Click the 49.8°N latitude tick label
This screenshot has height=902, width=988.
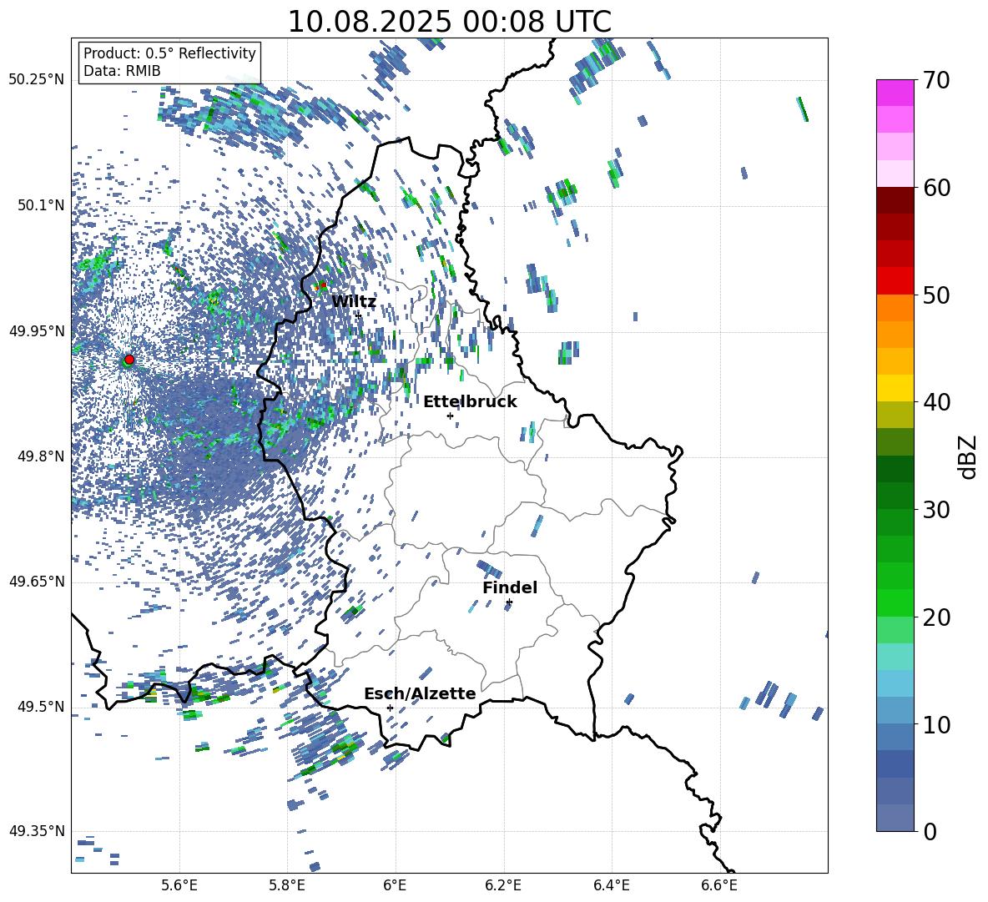pyautogui.click(x=40, y=456)
